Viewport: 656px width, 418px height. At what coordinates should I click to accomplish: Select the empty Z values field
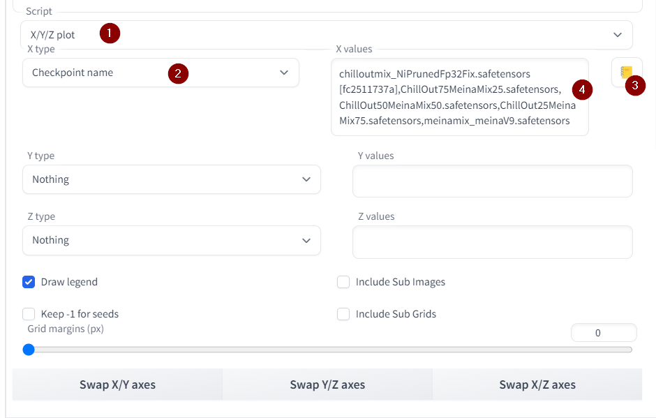coord(492,242)
